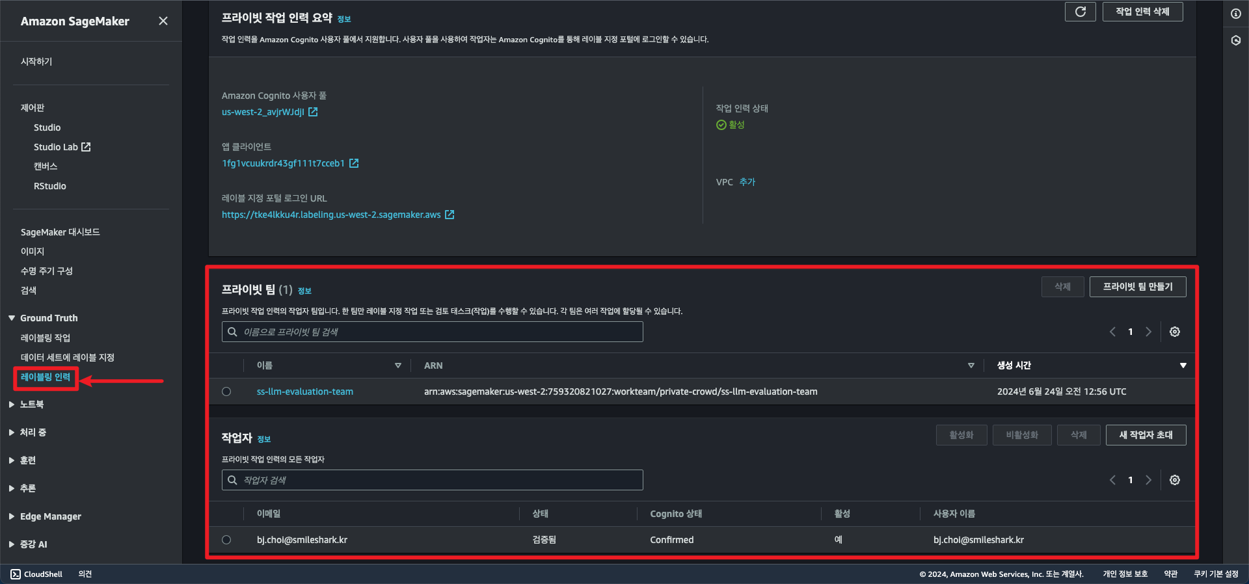Select 레이블링 인력 in the sidebar
The height and width of the screenshot is (584, 1249).
(x=46, y=377)
